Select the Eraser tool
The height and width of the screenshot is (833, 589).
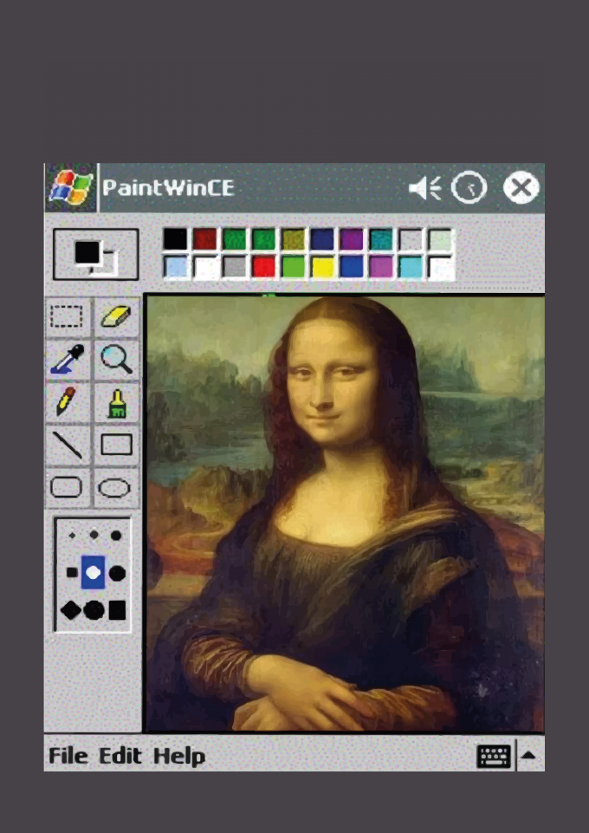(116, 316)
